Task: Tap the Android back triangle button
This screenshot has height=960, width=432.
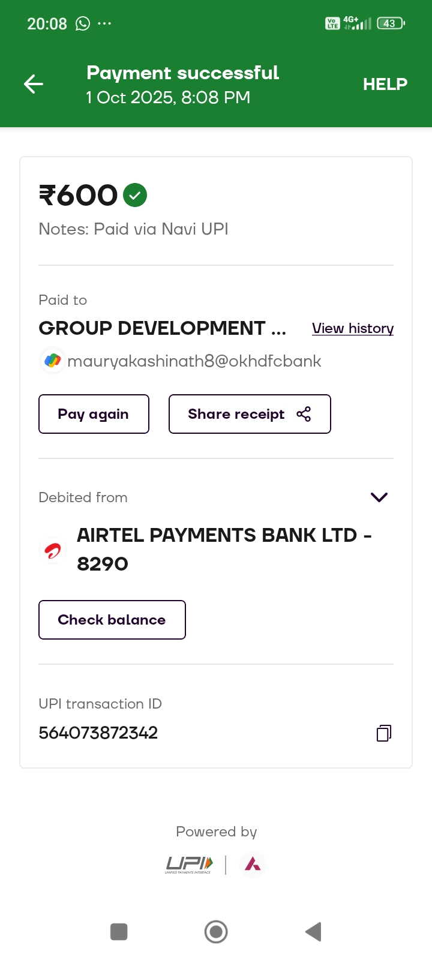Action: [313, 932]
